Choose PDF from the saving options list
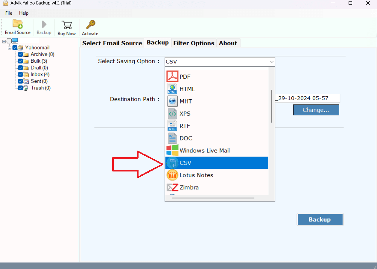377x269 pixels. pos(217,77)
